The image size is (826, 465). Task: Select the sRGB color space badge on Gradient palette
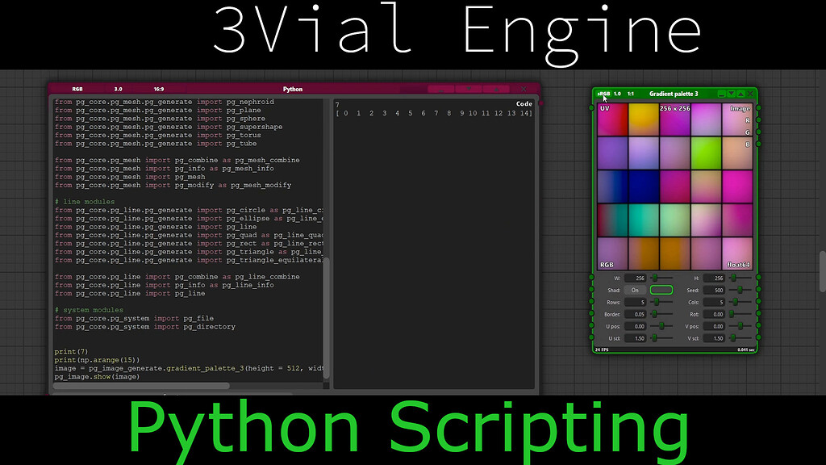pyautogui.click(x=604, y=93)
